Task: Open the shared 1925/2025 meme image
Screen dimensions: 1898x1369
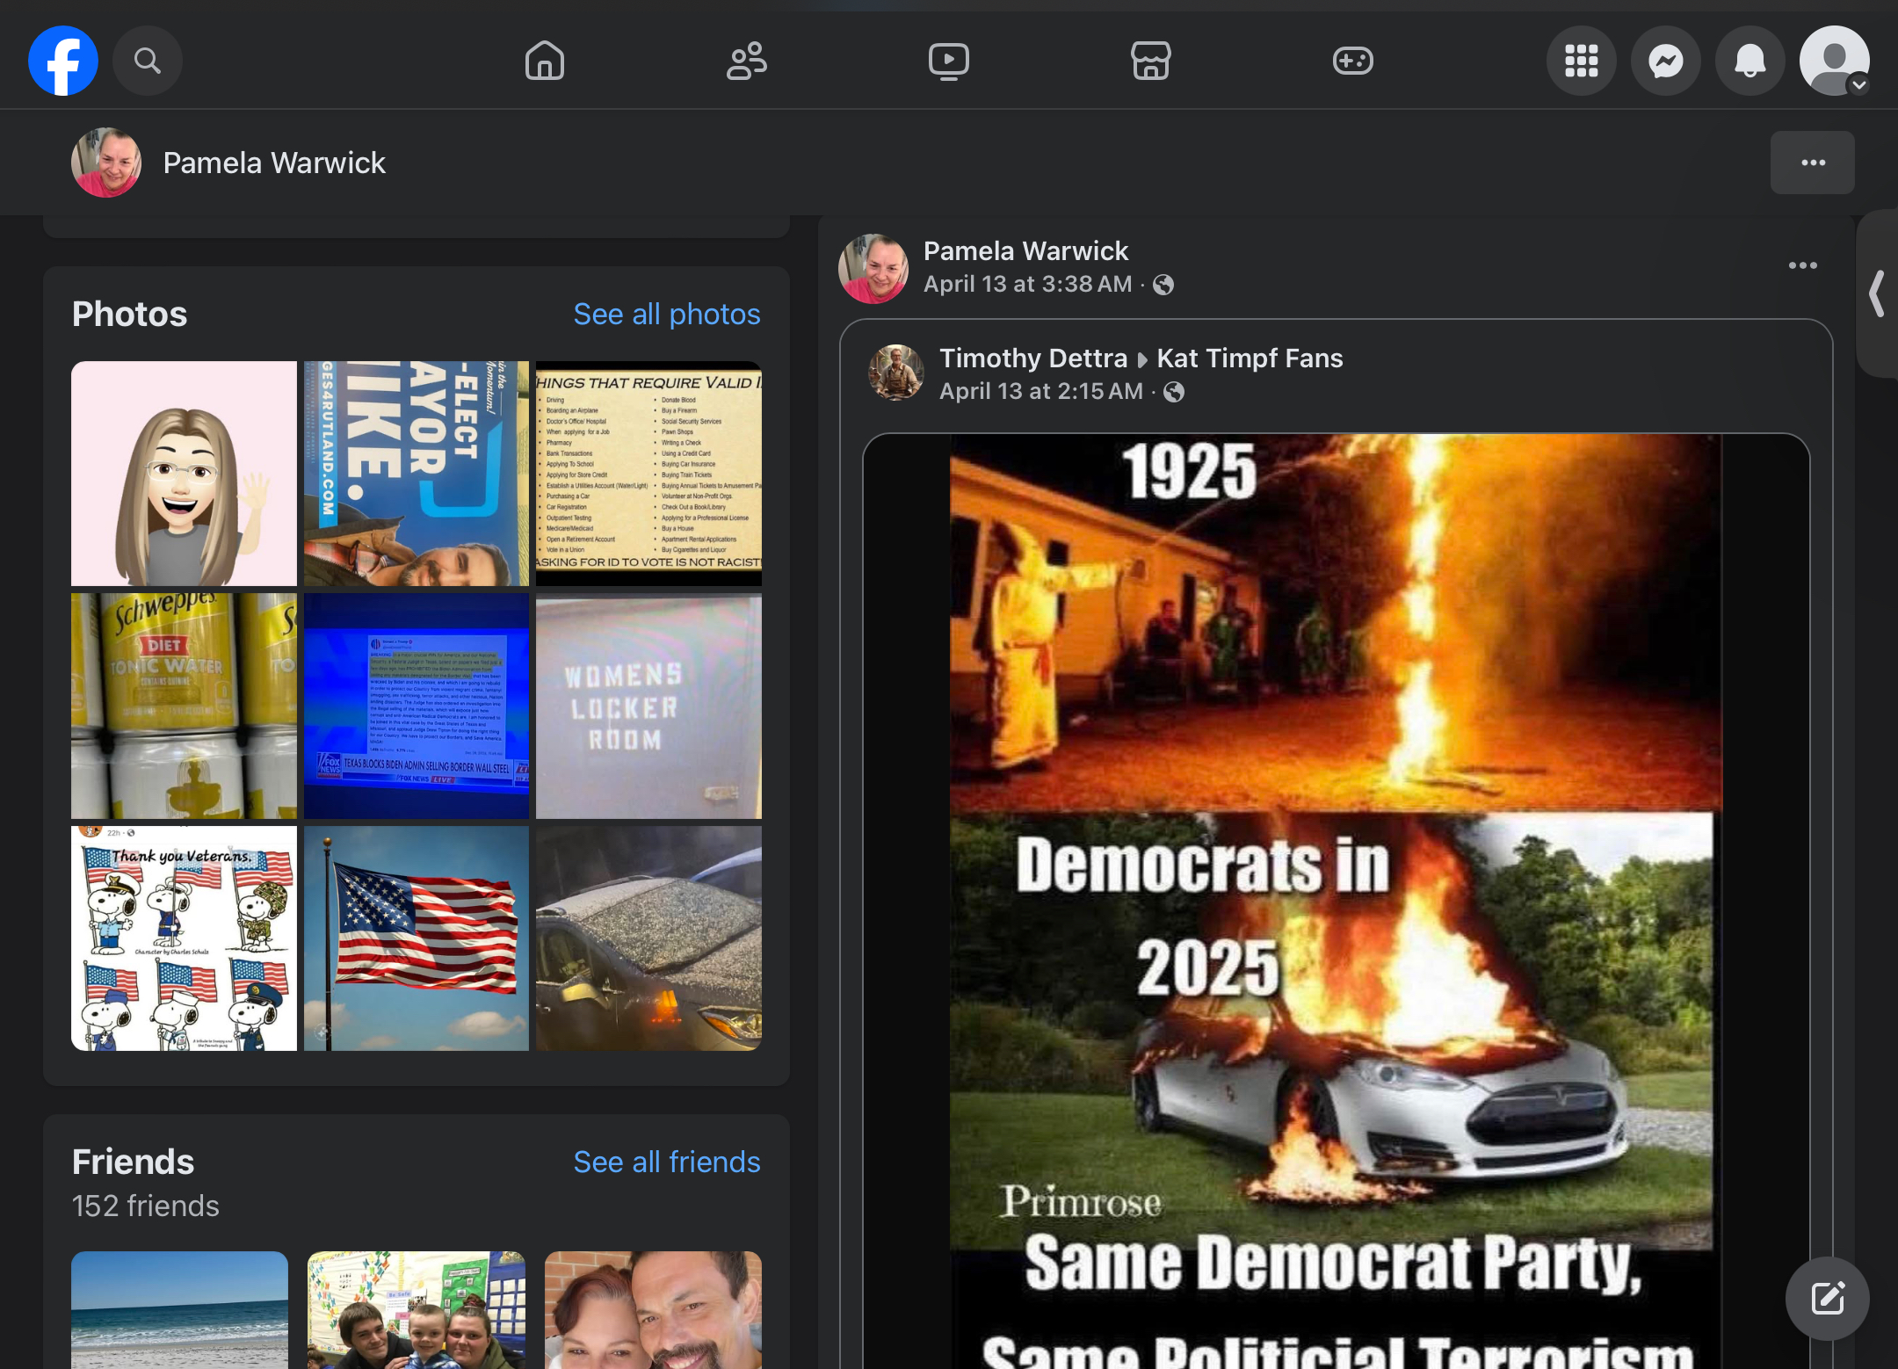Action: pos(1336,901)
